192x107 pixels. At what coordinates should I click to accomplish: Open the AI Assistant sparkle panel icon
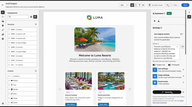click(x=189, y=17)
